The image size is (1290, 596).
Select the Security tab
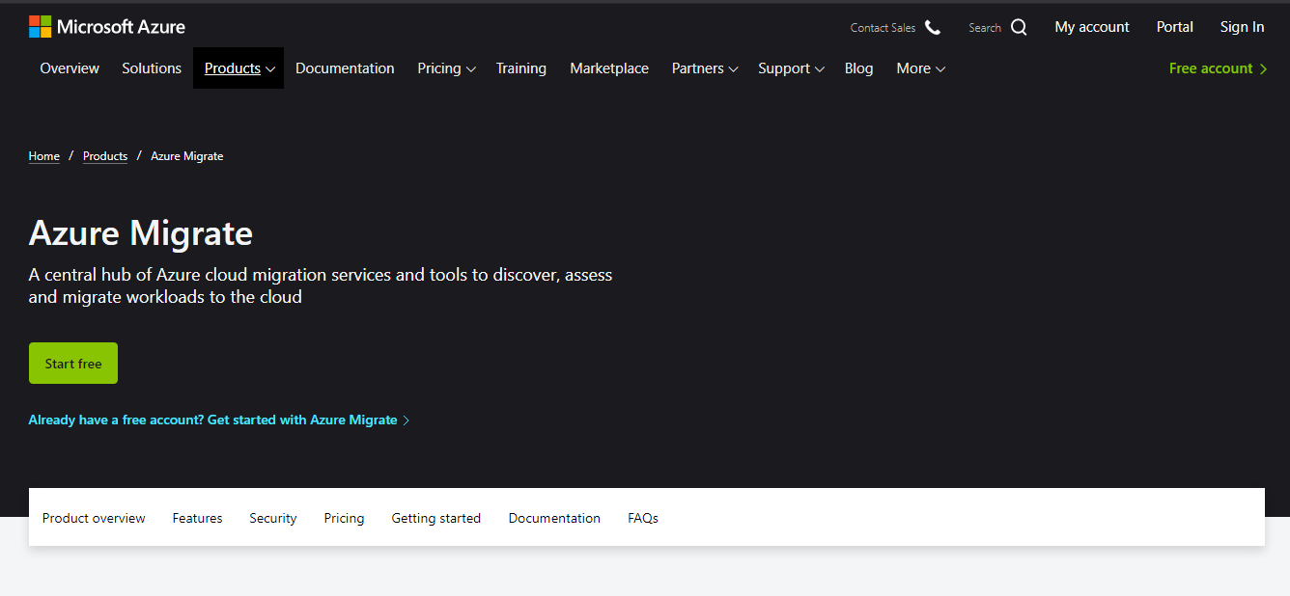[x=273, y=518]
